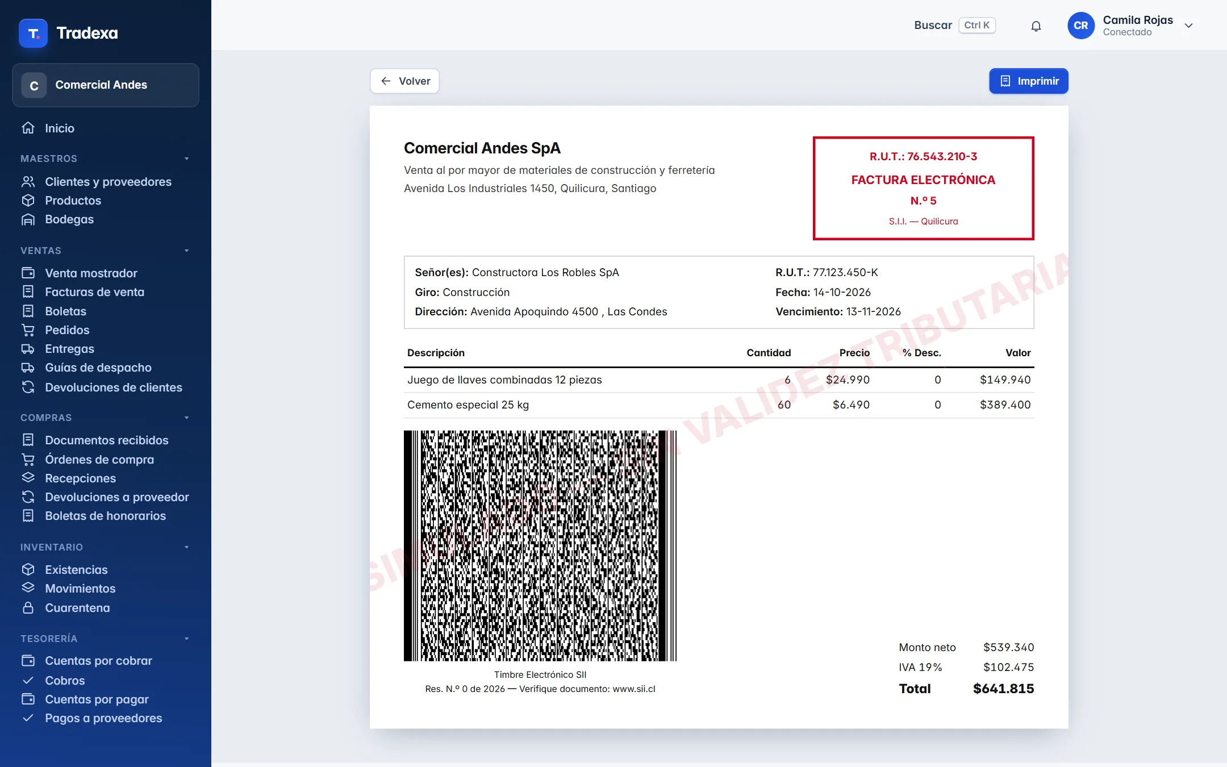This screenshot has height=767, width=1227.
Task: Click the Pedidos shopping cart icon
Action: 28,330
